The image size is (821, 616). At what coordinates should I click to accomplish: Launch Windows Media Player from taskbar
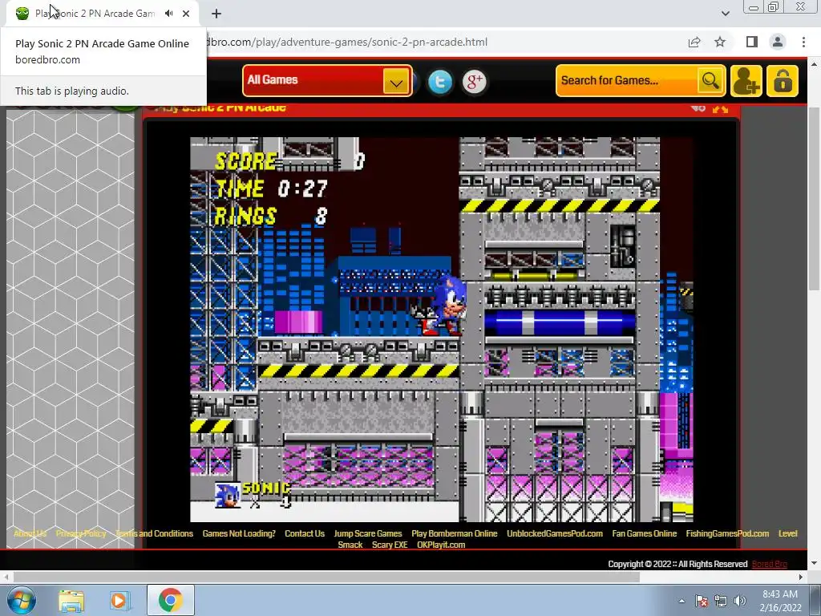119,600
